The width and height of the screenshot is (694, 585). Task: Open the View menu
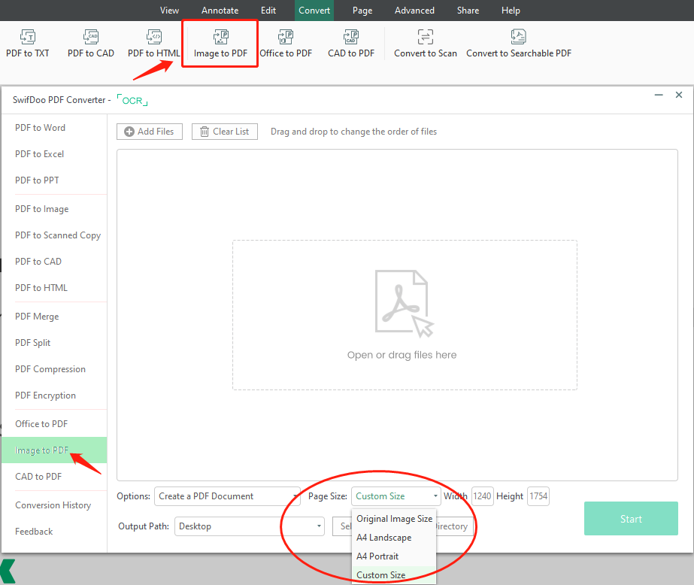(x=169, y=11)
